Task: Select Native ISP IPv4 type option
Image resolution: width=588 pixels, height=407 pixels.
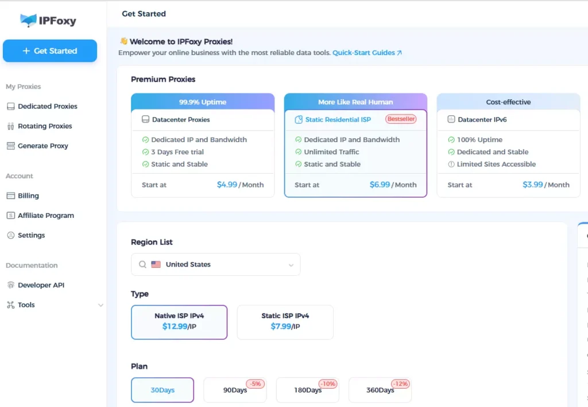Action: pos(179,322)
